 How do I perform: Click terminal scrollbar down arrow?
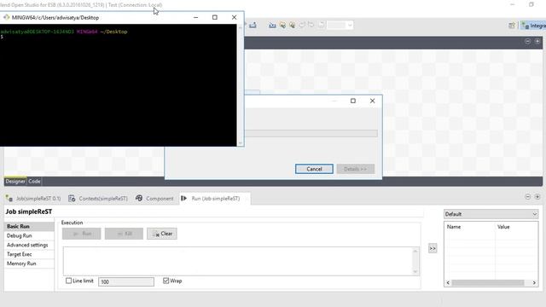tap(240, 143)
